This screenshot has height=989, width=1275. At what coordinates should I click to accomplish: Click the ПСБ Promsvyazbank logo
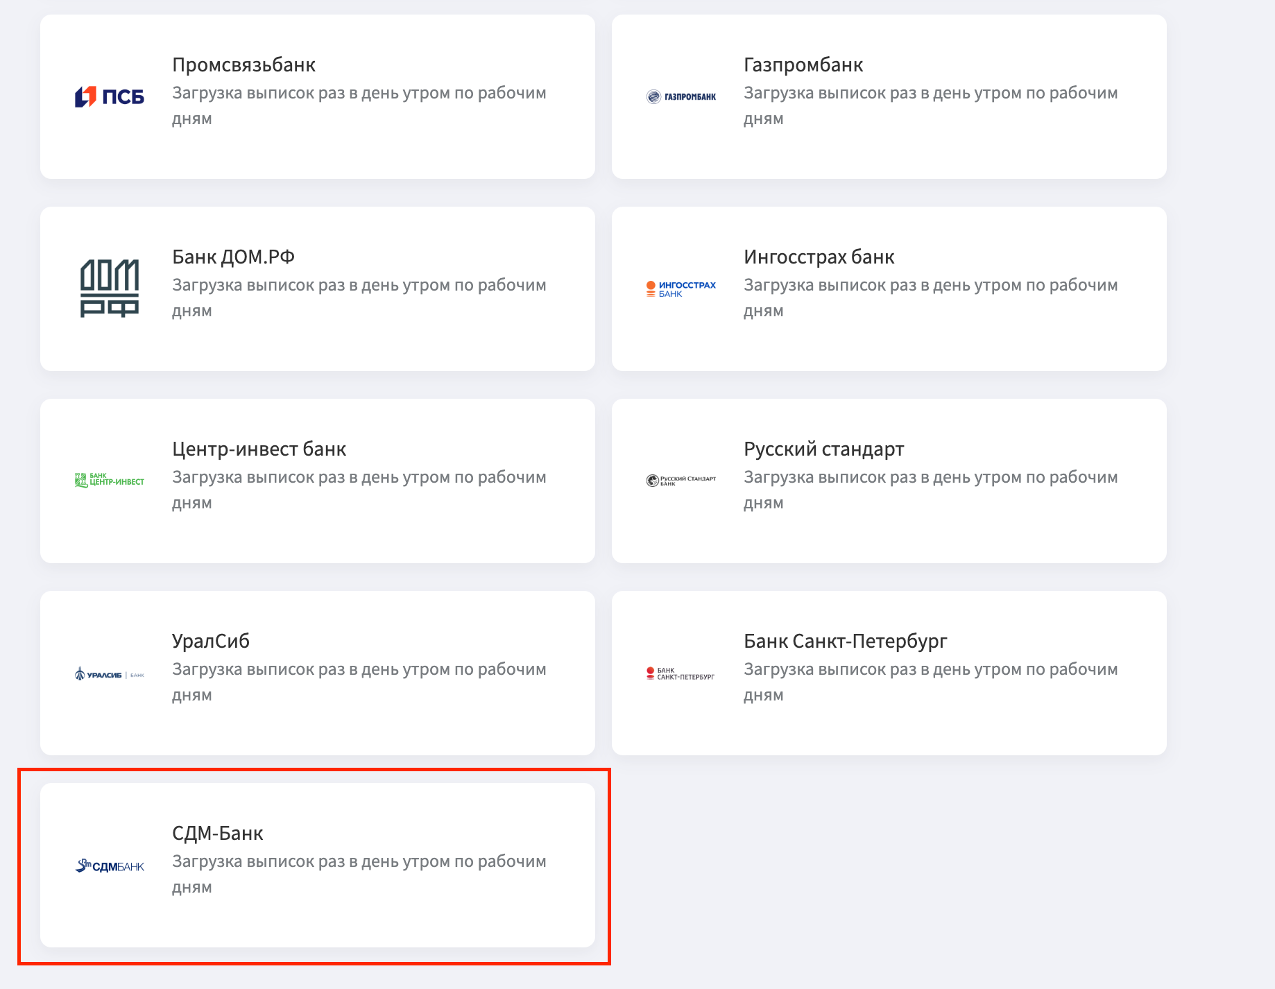110,96
